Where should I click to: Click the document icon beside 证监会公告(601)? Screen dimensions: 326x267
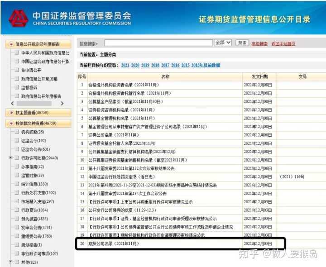17,149
